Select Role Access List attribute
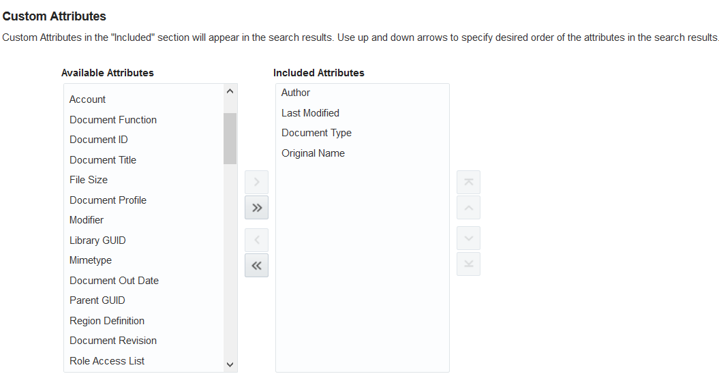The width and height of the screenshot is (719, 374). (144, 360)
